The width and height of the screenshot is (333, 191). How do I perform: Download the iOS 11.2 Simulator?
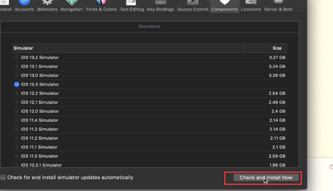coord(17,138)
